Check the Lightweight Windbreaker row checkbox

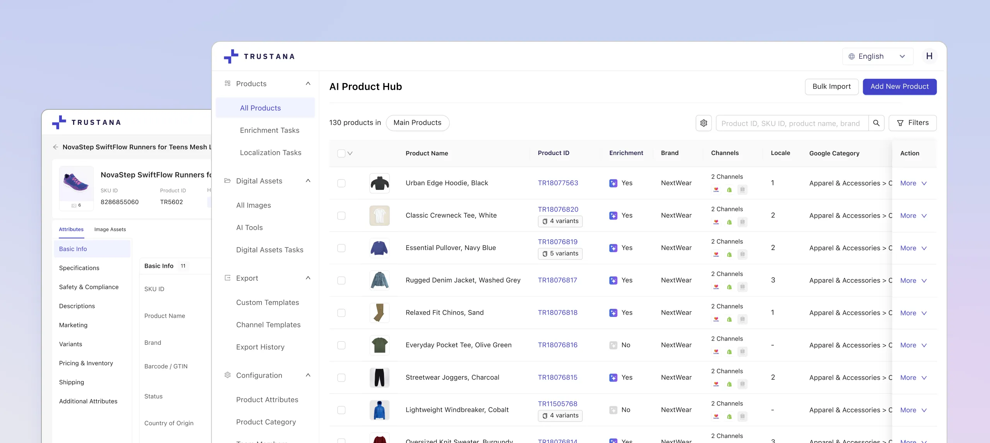coord(341,410)
